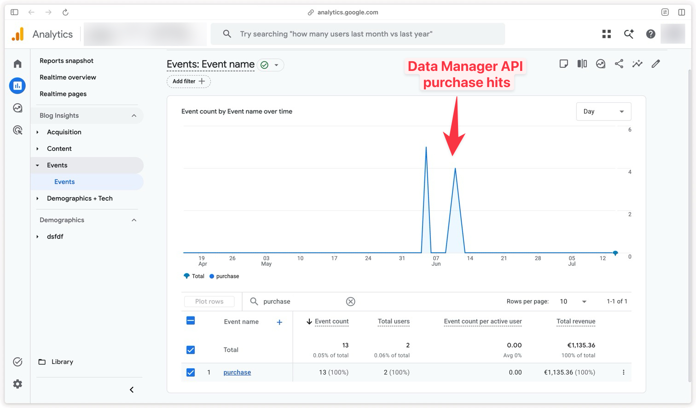
Task: Add a dimension with the plus icon
Action: 279,322
